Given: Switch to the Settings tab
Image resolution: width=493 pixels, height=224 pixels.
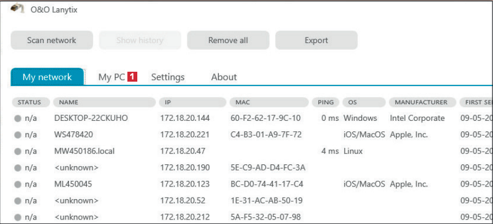Looking at the screenshot, I should (168, 77).
